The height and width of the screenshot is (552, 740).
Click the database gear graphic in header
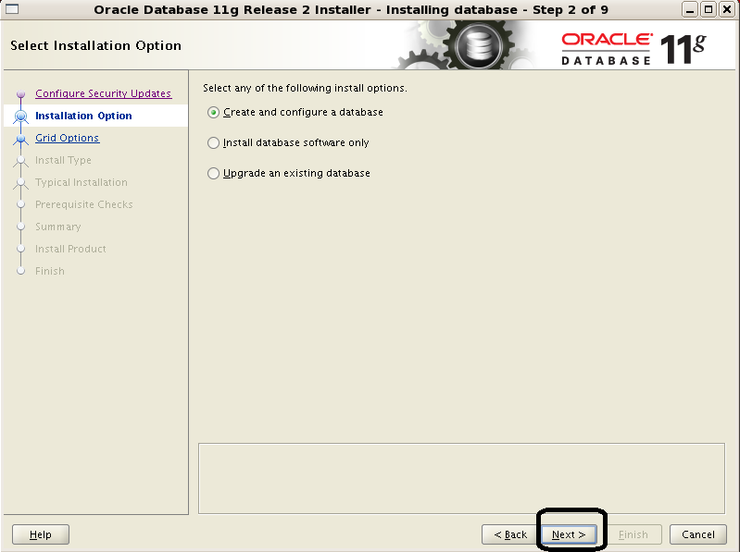point(478,44)
